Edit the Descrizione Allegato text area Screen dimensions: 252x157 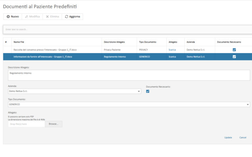point(129,75)
